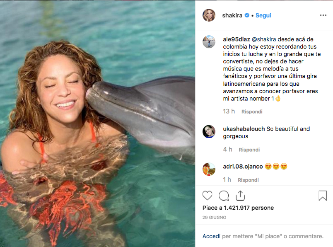Save the post with the bookmark icon
The image size is (333, 247).
(323, 196)
